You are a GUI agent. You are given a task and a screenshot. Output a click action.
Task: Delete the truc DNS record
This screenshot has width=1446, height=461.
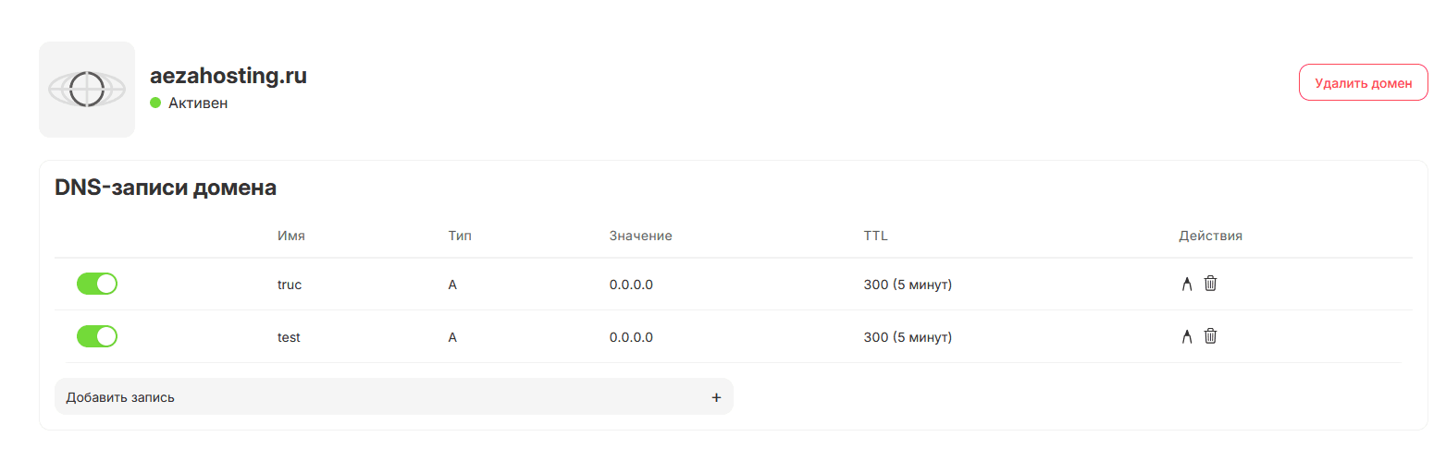(1210, 284)
